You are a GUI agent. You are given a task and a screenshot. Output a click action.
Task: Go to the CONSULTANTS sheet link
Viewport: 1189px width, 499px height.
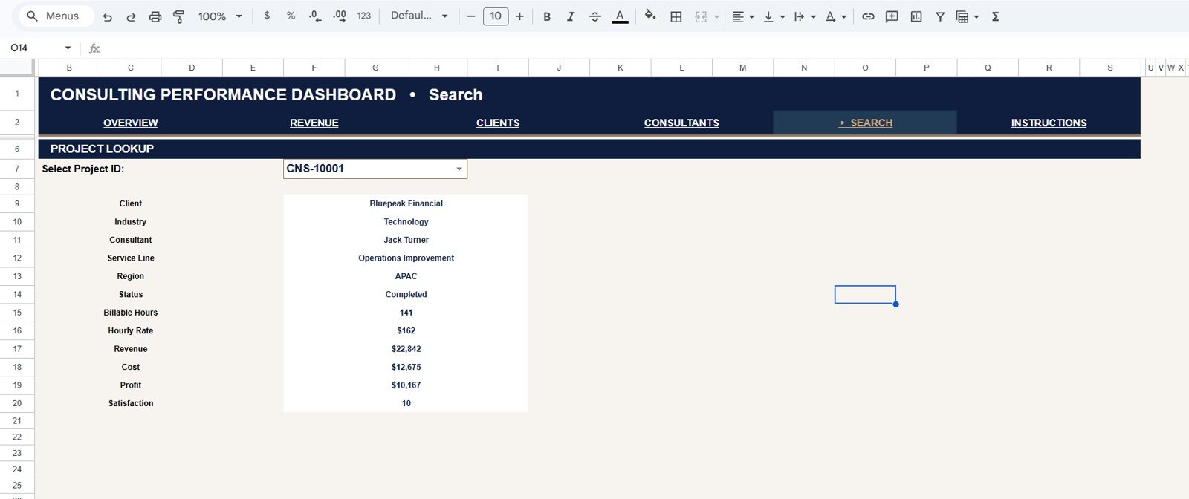(x=681, y=123)
